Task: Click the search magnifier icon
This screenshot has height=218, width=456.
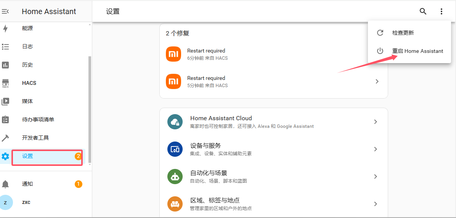Action: 423,11
